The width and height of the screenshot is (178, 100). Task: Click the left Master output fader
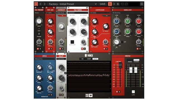click(131, 70)
